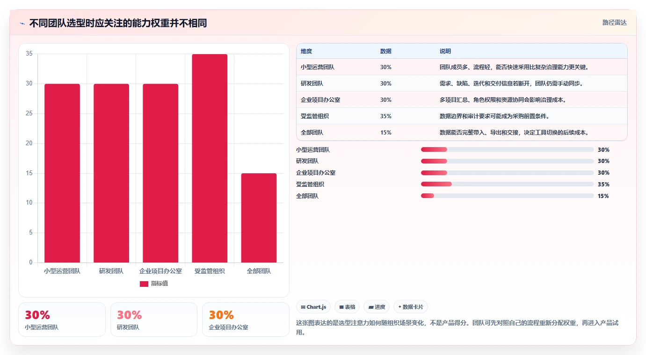The width and height of the screenshot is (646, 355).
Task: Click the red 30% 小型运营团队 stat card
Action: point(62,319)
